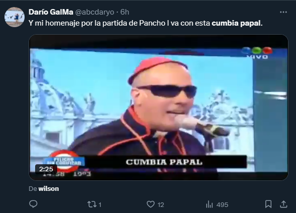Click the 2:25 video duration badge

click(46, 169)
